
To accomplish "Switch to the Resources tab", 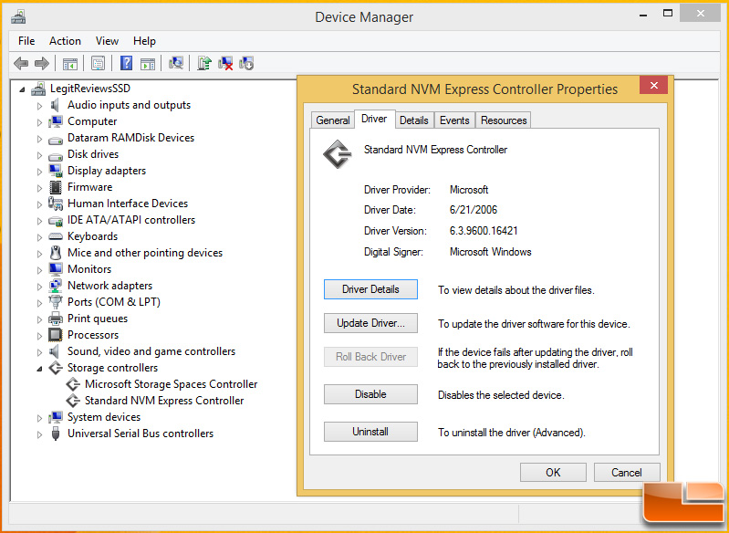I will coord(504,120).
